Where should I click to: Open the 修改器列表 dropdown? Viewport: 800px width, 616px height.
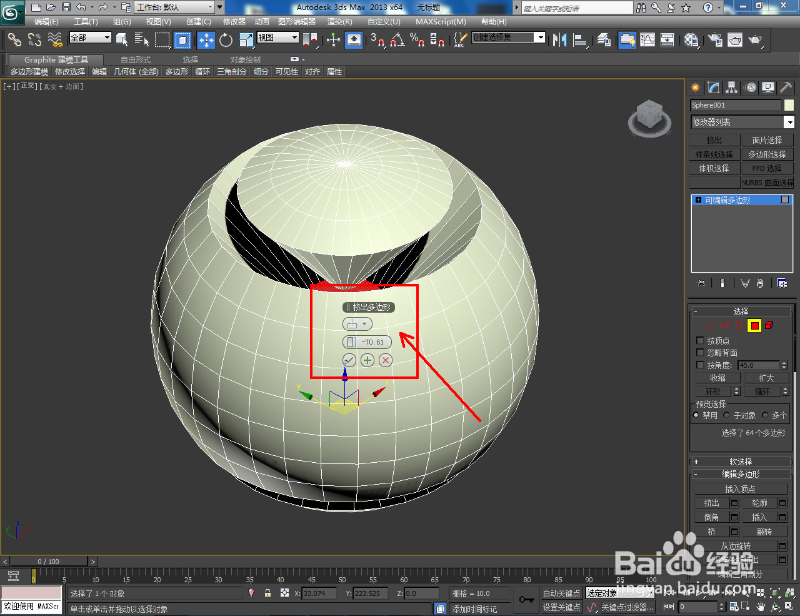pyautogui.click(x=789, y=122)
